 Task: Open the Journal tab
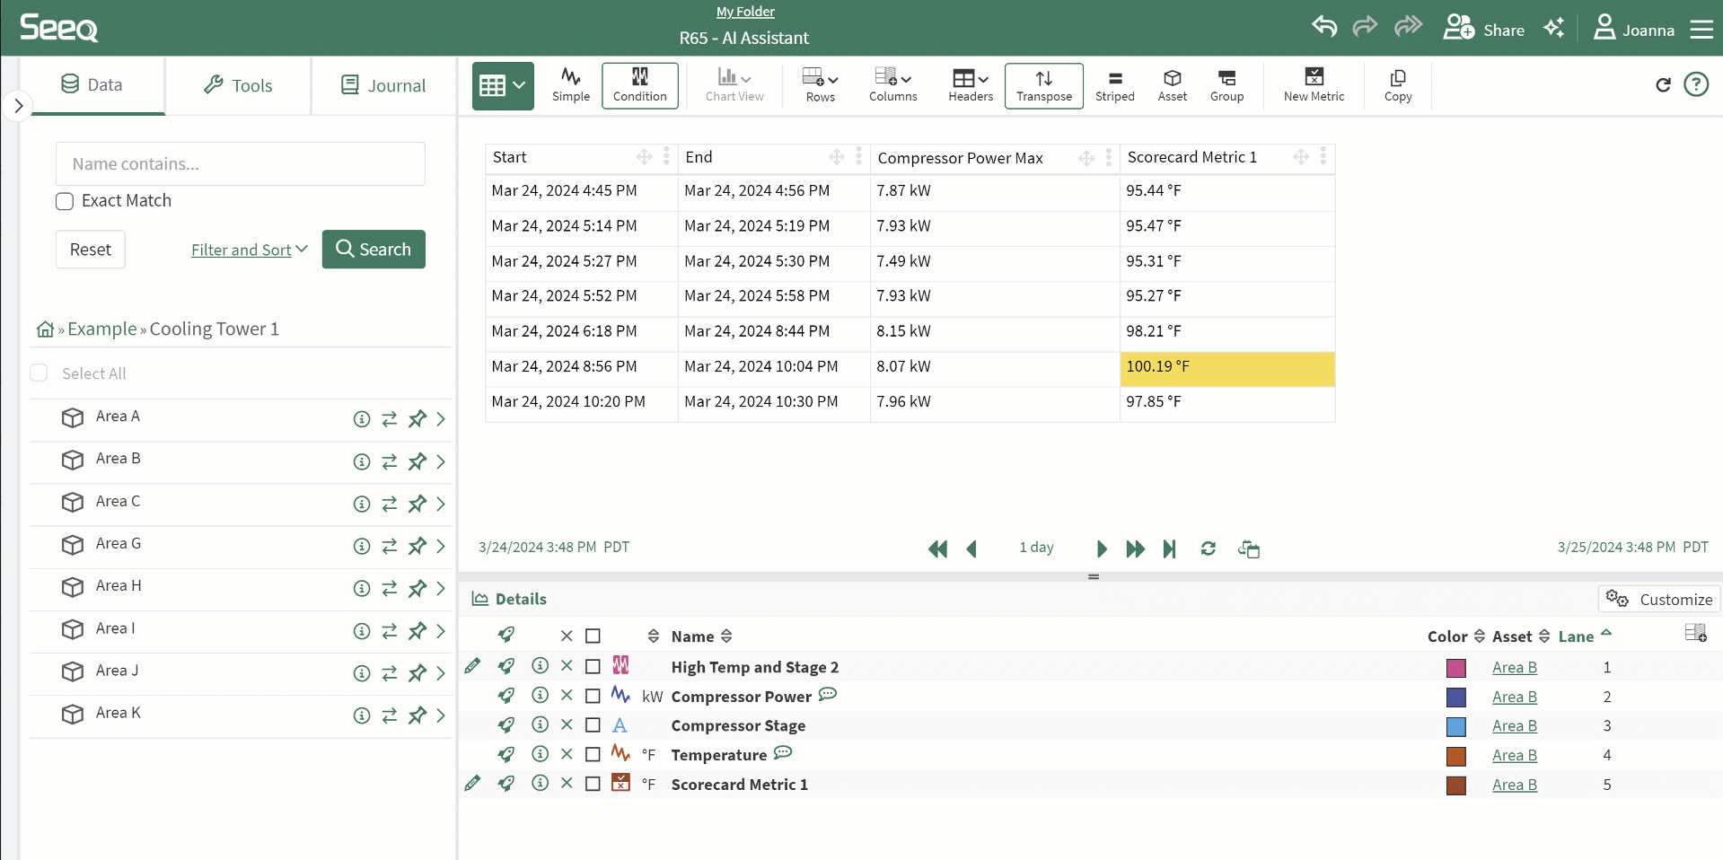383,85
